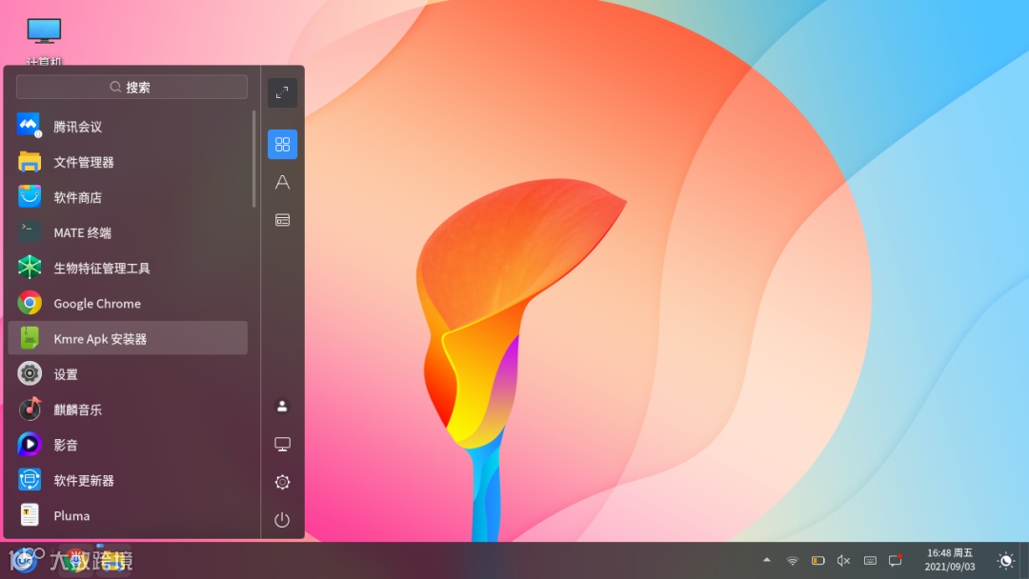
Task: Launch MATE terminal icon
Action: pos(29,232)
